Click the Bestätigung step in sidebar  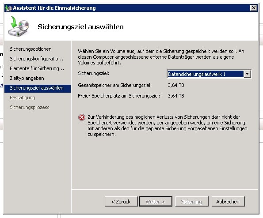tap(23, 98)
